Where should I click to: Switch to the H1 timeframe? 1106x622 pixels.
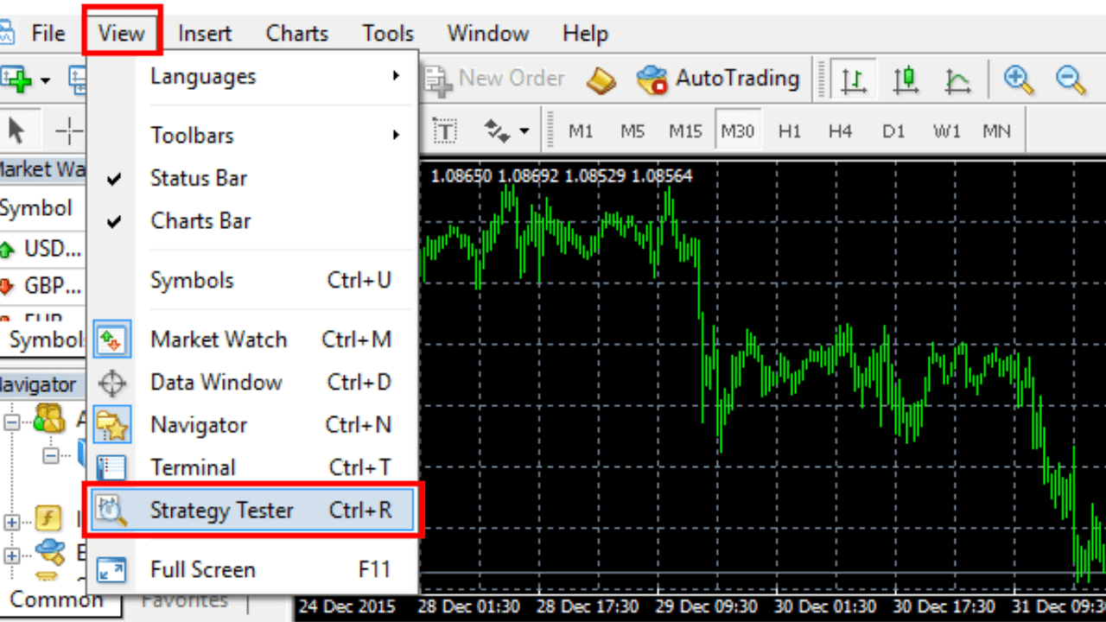point(789,131)
